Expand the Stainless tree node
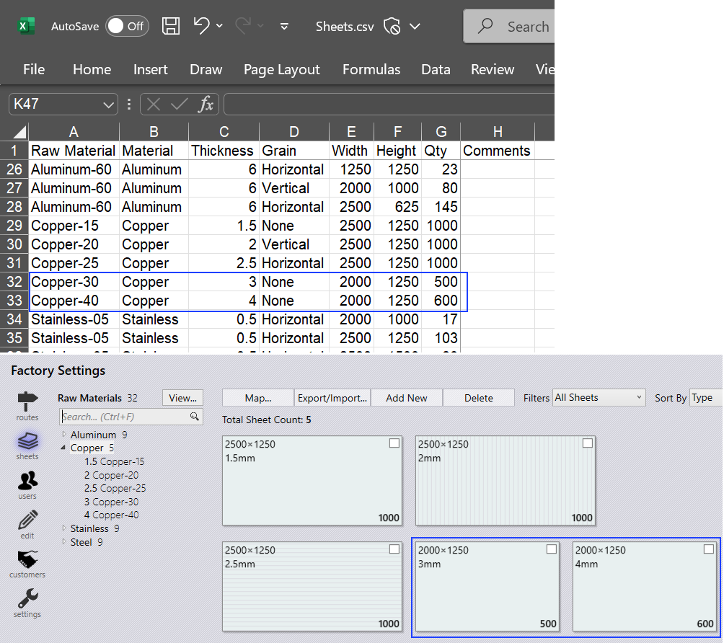This screenshot has width=724, height=643. click(63, 528)
